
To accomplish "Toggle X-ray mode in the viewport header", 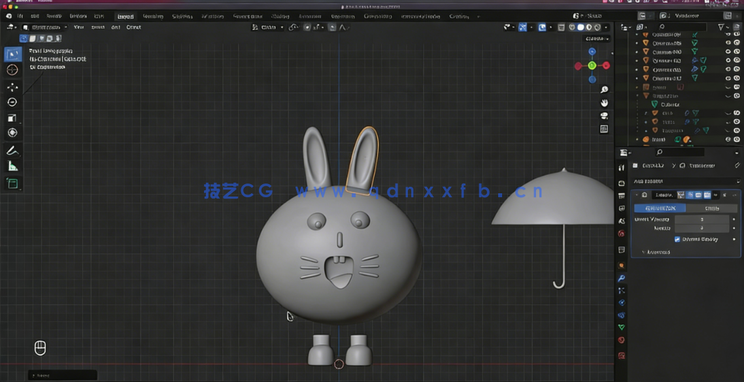I will [561, 27].
